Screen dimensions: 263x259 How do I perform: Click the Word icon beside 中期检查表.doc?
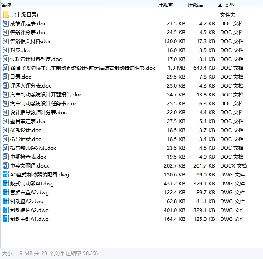5,157
